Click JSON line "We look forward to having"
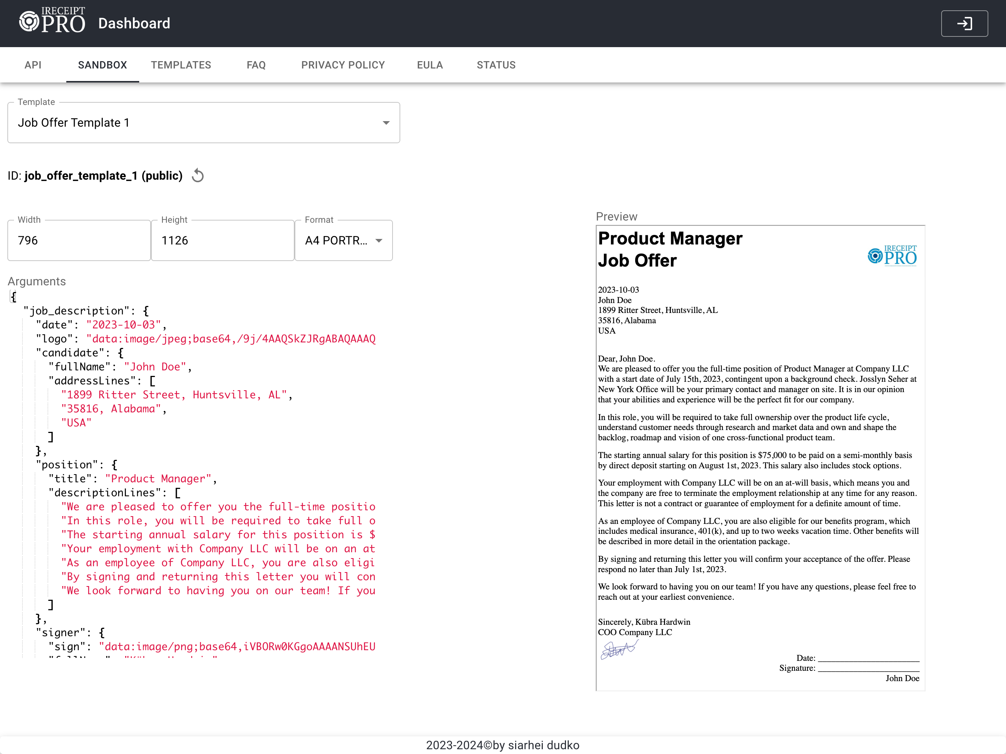The image size is (1006, 754). pos(218,591)
